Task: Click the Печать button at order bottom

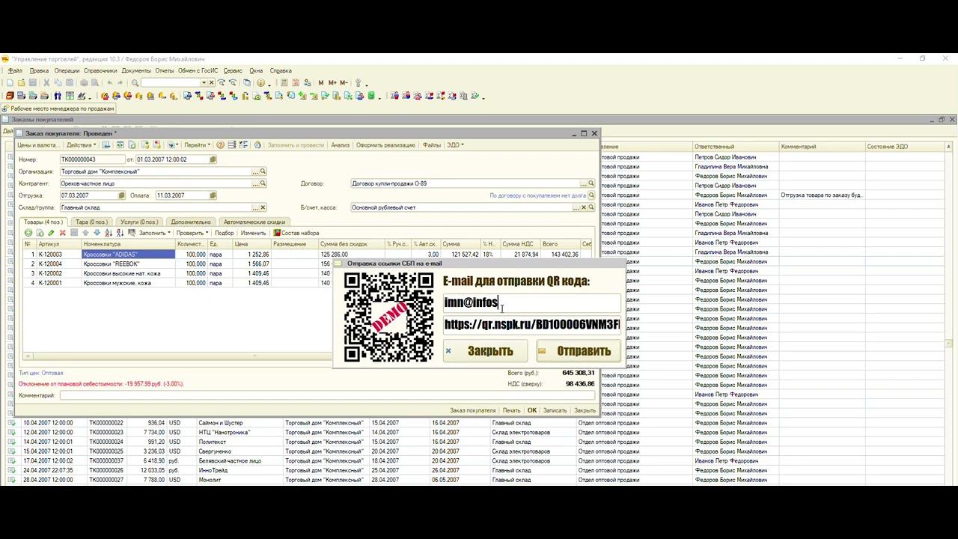Action: click(x=511, y=410)
